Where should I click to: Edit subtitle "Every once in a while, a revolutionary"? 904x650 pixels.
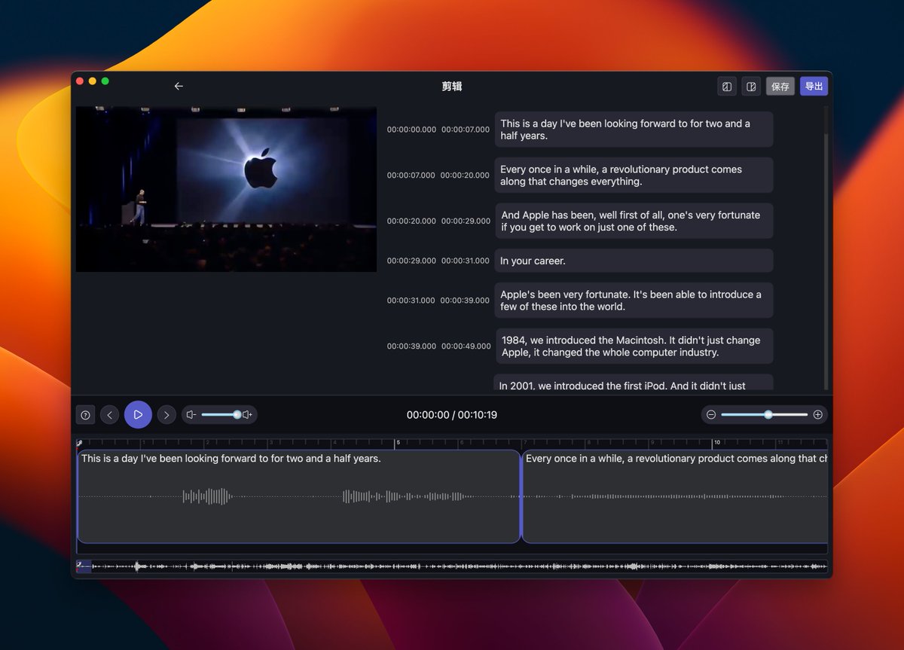[634, 175]
